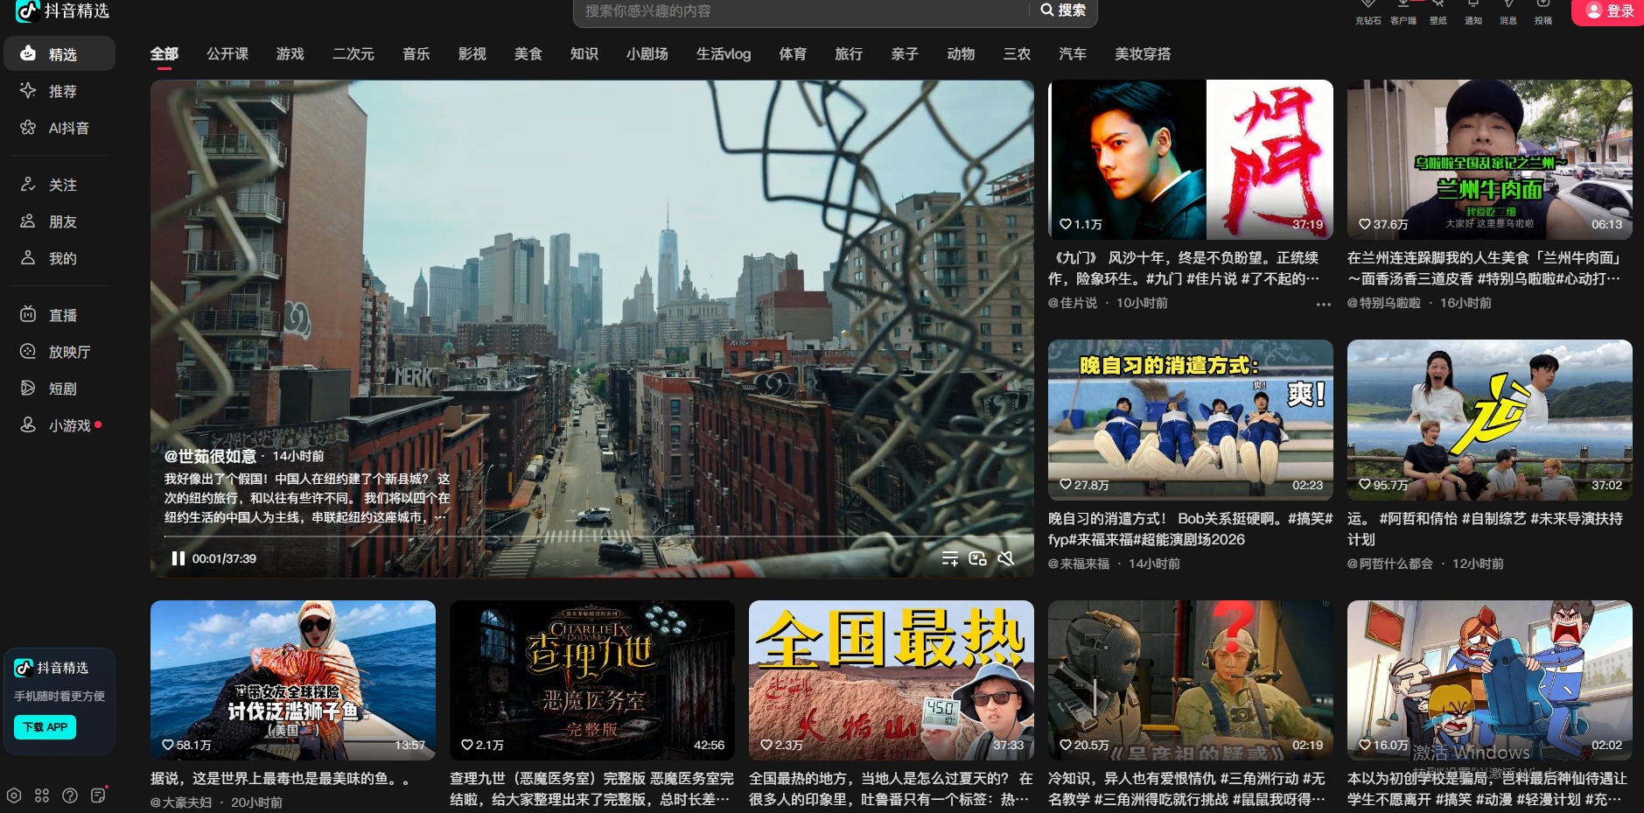The height and width of the screenshot is (813, 1644).
Task: Switch to the 生活vlog tab
Action: point(724,54)
